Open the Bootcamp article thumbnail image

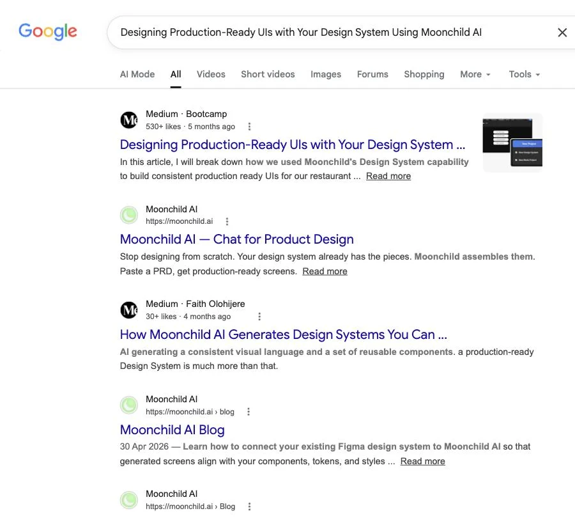point(512,143)
